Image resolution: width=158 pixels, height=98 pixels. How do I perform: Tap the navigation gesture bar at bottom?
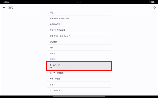(79, 97)
